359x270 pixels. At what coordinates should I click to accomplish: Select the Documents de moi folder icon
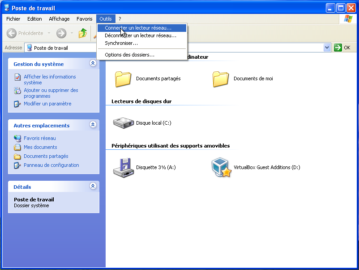point(221,79)
